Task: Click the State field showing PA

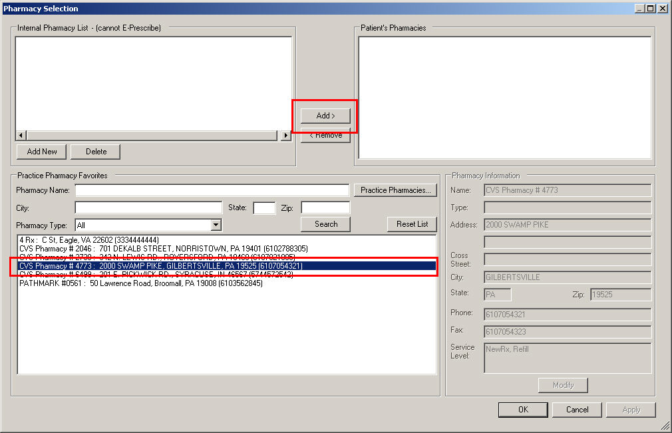Action: click(497, 295)
